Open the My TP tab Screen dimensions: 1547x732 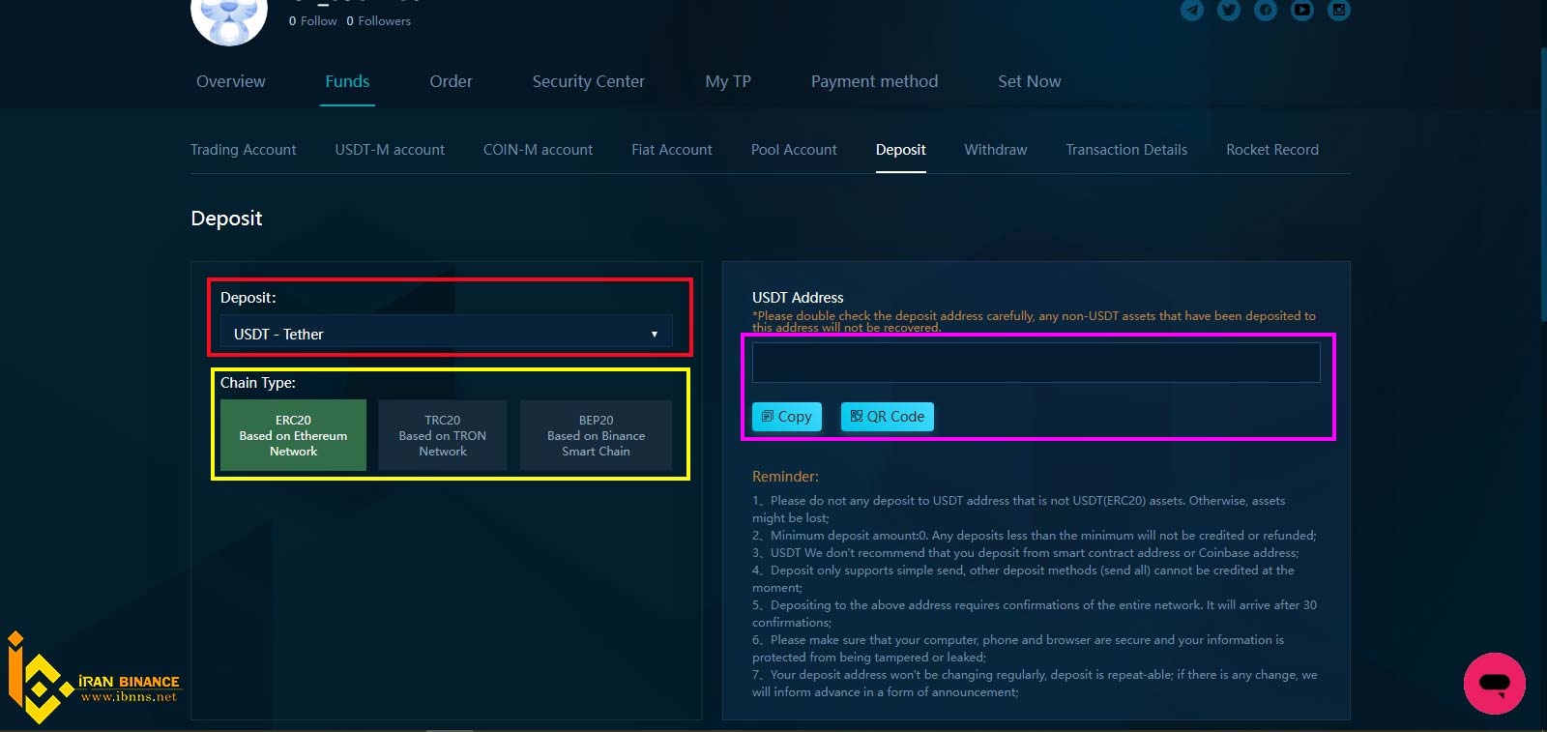[728, 81]
